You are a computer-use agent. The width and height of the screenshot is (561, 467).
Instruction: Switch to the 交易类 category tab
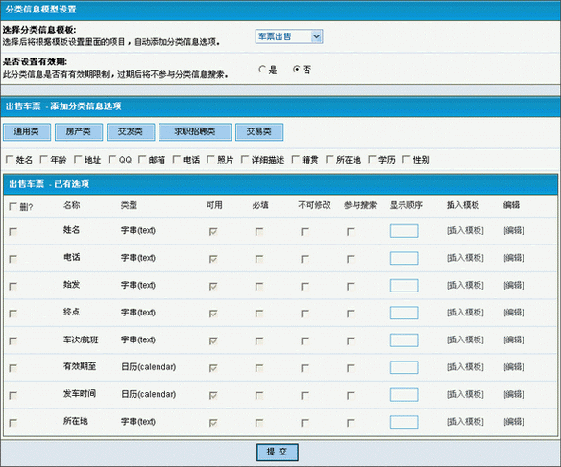pyautogui.click(x=259, y=131)
